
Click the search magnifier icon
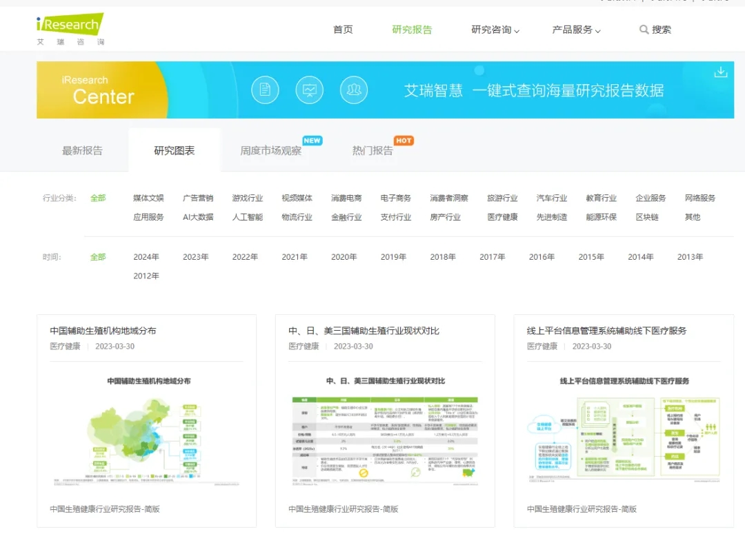[644, 30]
